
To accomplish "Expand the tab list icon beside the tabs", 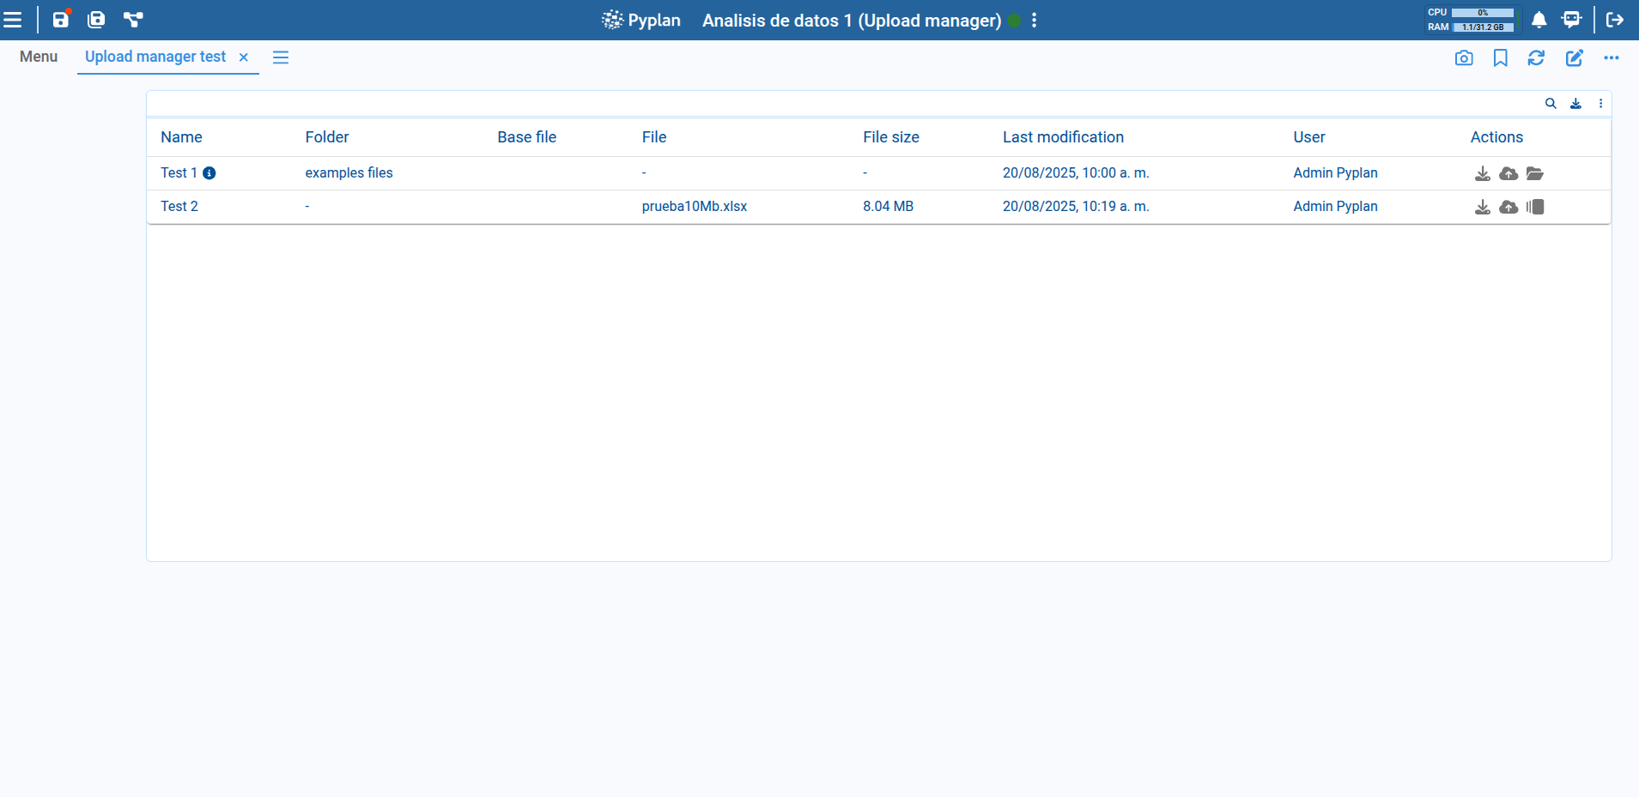I will (280, 57).
